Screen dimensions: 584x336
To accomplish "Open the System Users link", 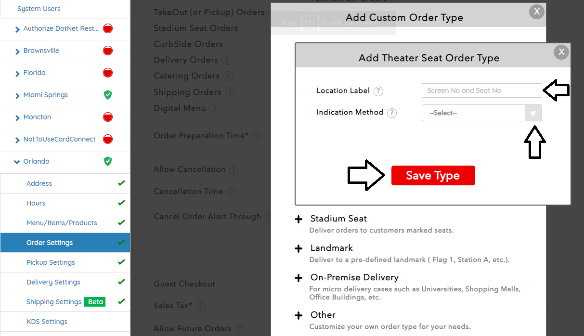I will [39, 9].
